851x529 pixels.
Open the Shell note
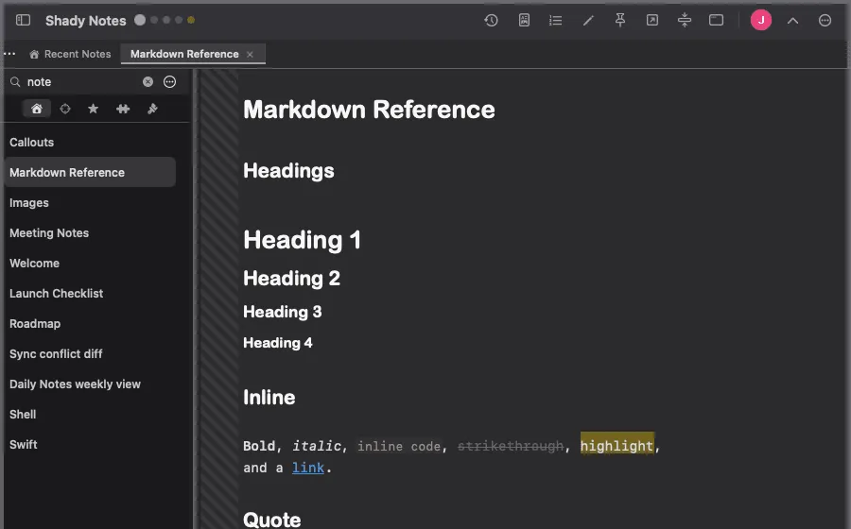point(90,414)
